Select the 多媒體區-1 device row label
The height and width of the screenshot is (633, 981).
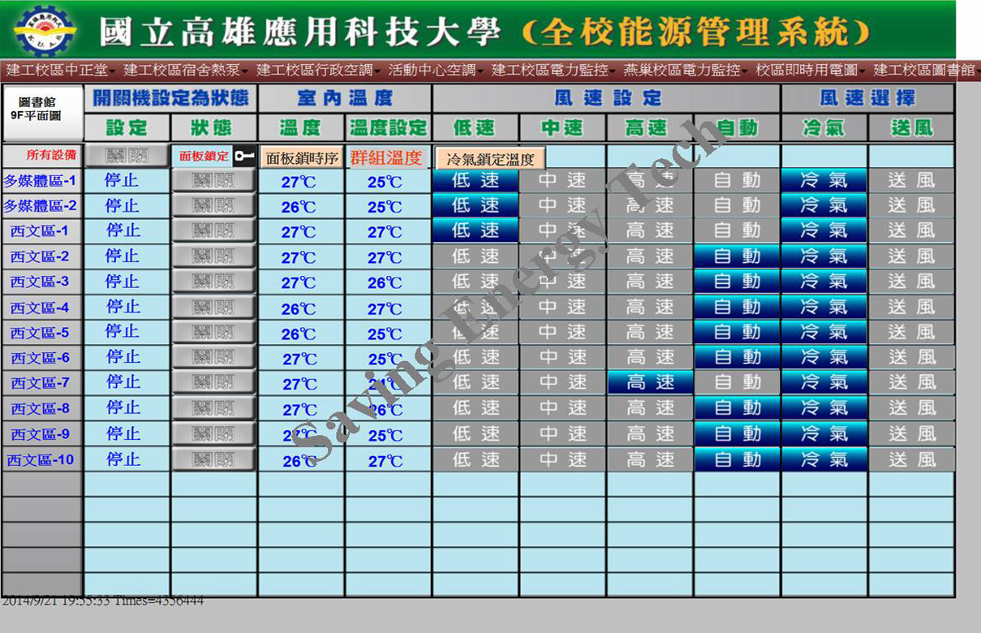coord(41,181)
